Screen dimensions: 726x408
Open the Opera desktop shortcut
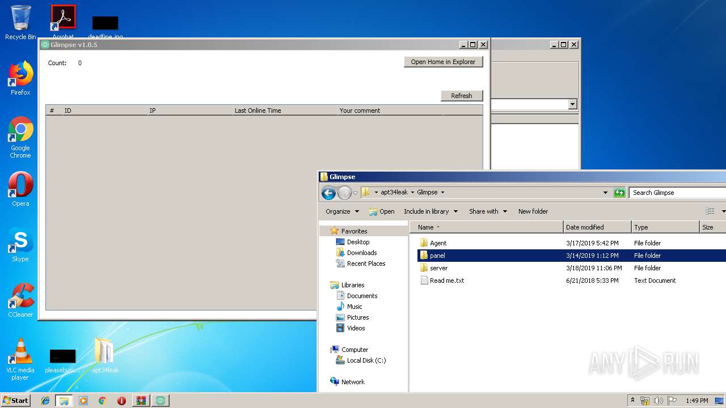(20, 189)
